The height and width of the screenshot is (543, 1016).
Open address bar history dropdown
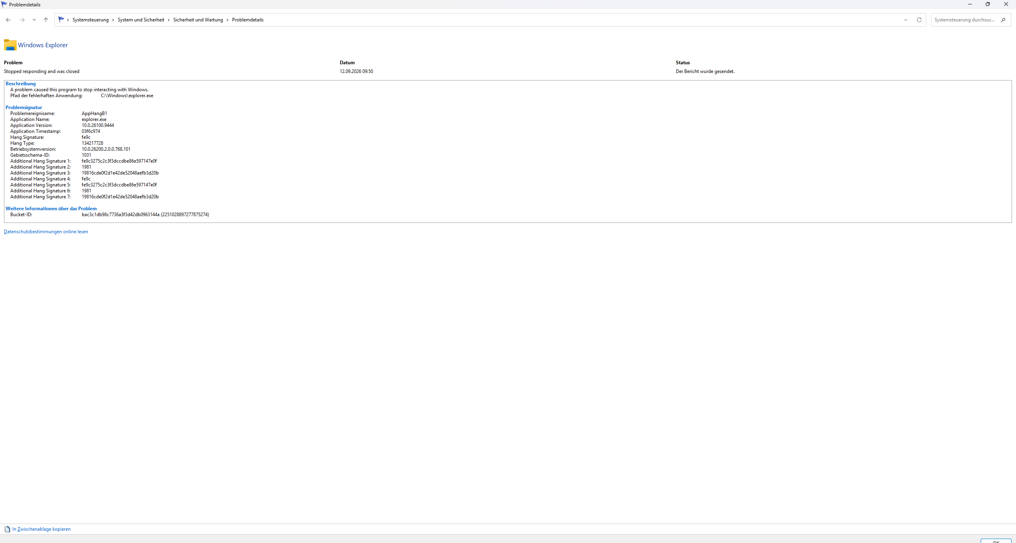tap(906, 20)
